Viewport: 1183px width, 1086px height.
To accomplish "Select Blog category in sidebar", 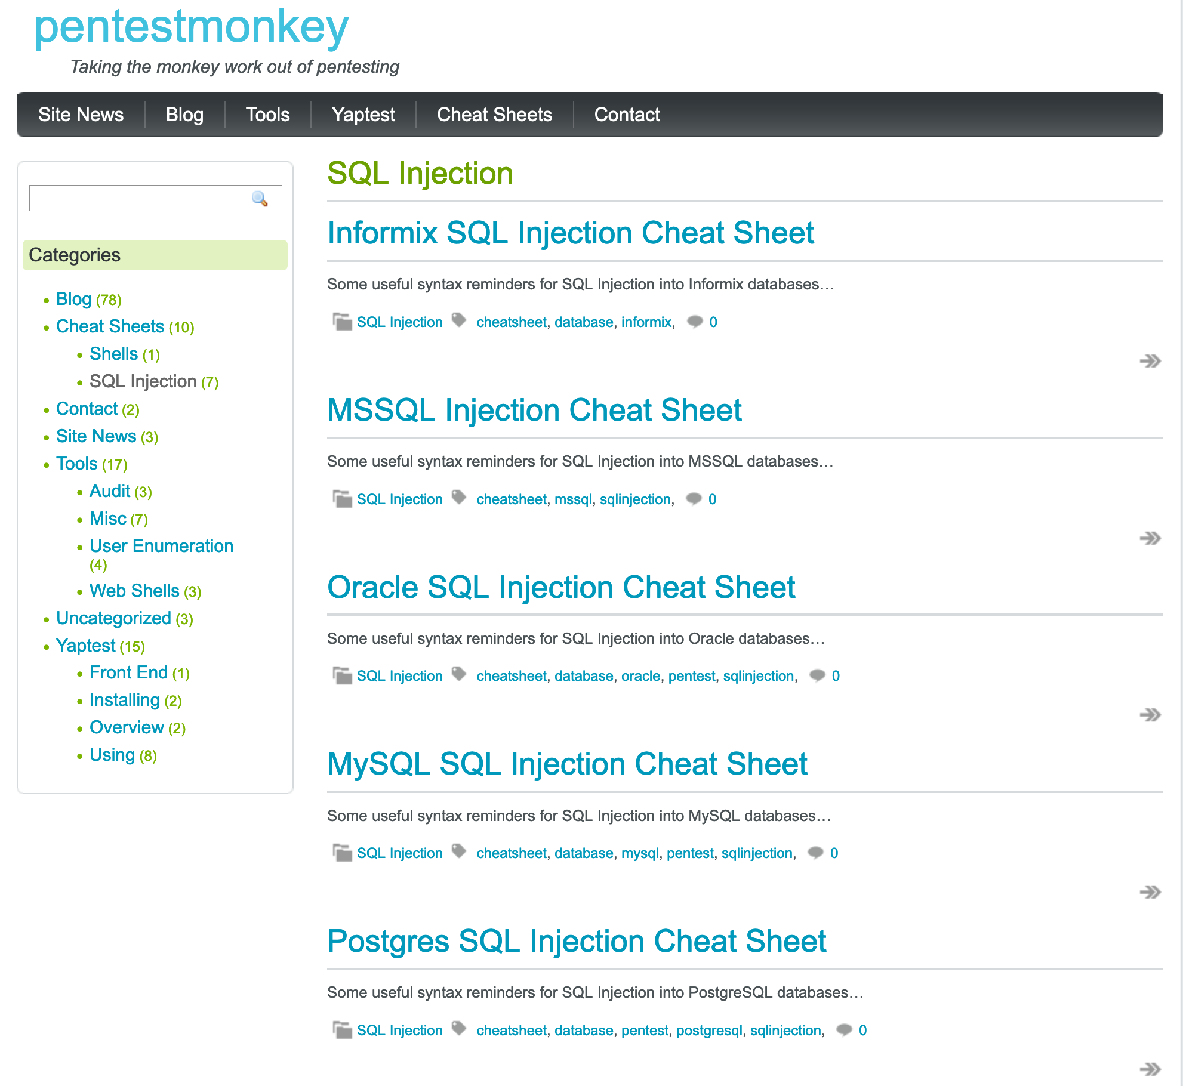I will point(74,299).
